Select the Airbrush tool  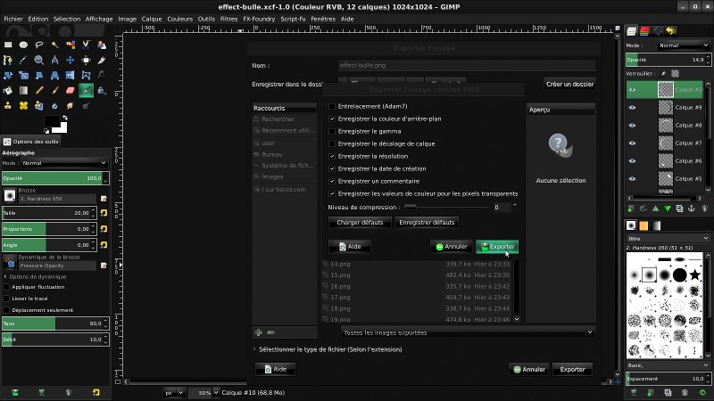pyautogui.click(x=86, y=91)
